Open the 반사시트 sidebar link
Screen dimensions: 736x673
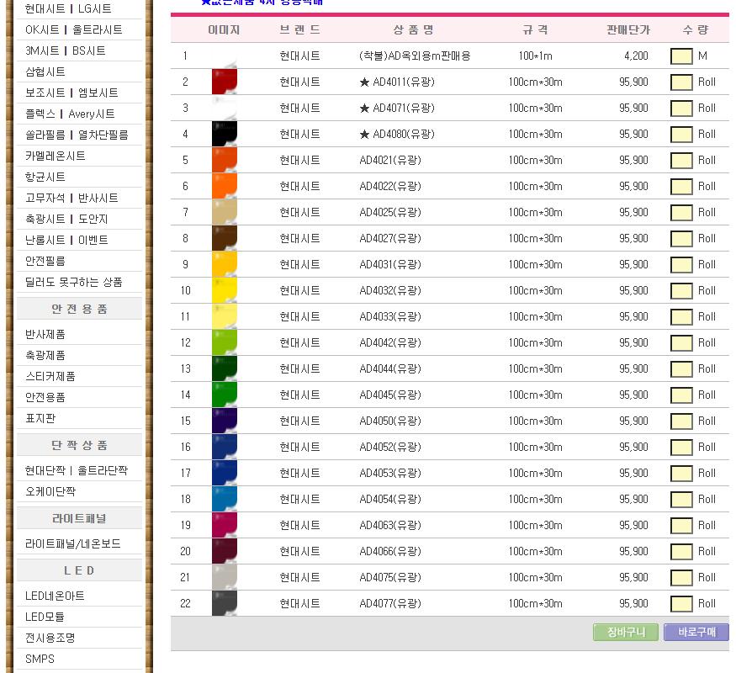(x=98, y=198)
